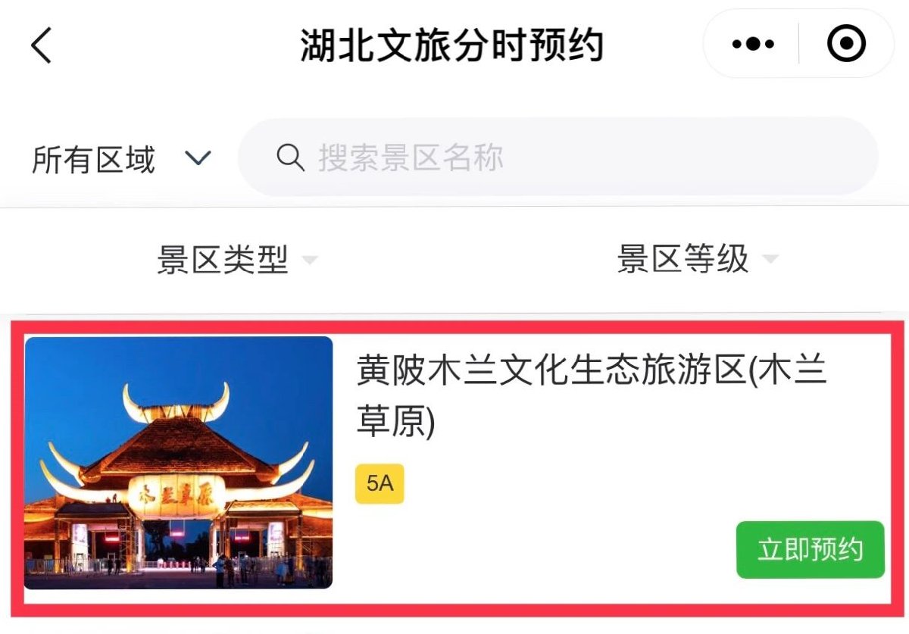This screenshot has height=634, width=909.
Task: Click the 5A rating badge
Action: coord(380,484)
